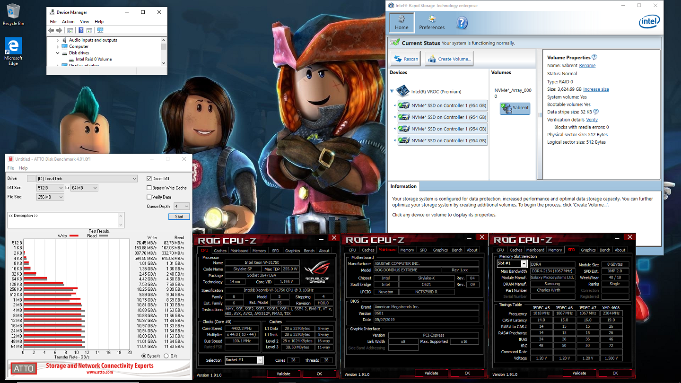681x383 pixels.
Task: Click the ATTO logo in benchmark footer
Action: (x=23, y=368)
